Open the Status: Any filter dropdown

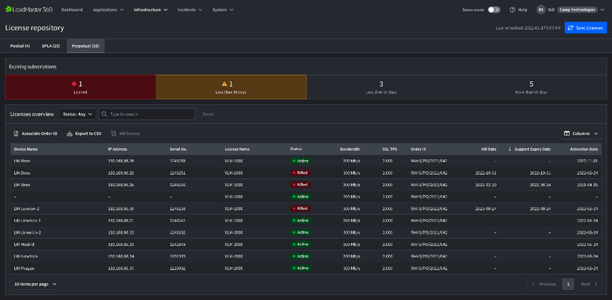(x=77, y=114)
